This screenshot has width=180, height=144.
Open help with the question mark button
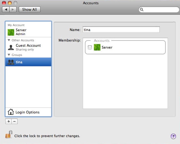click(173, 136)
